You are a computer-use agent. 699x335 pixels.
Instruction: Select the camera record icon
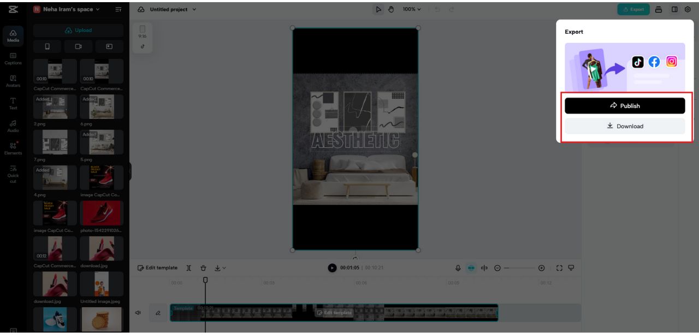(x=78, y=46)
